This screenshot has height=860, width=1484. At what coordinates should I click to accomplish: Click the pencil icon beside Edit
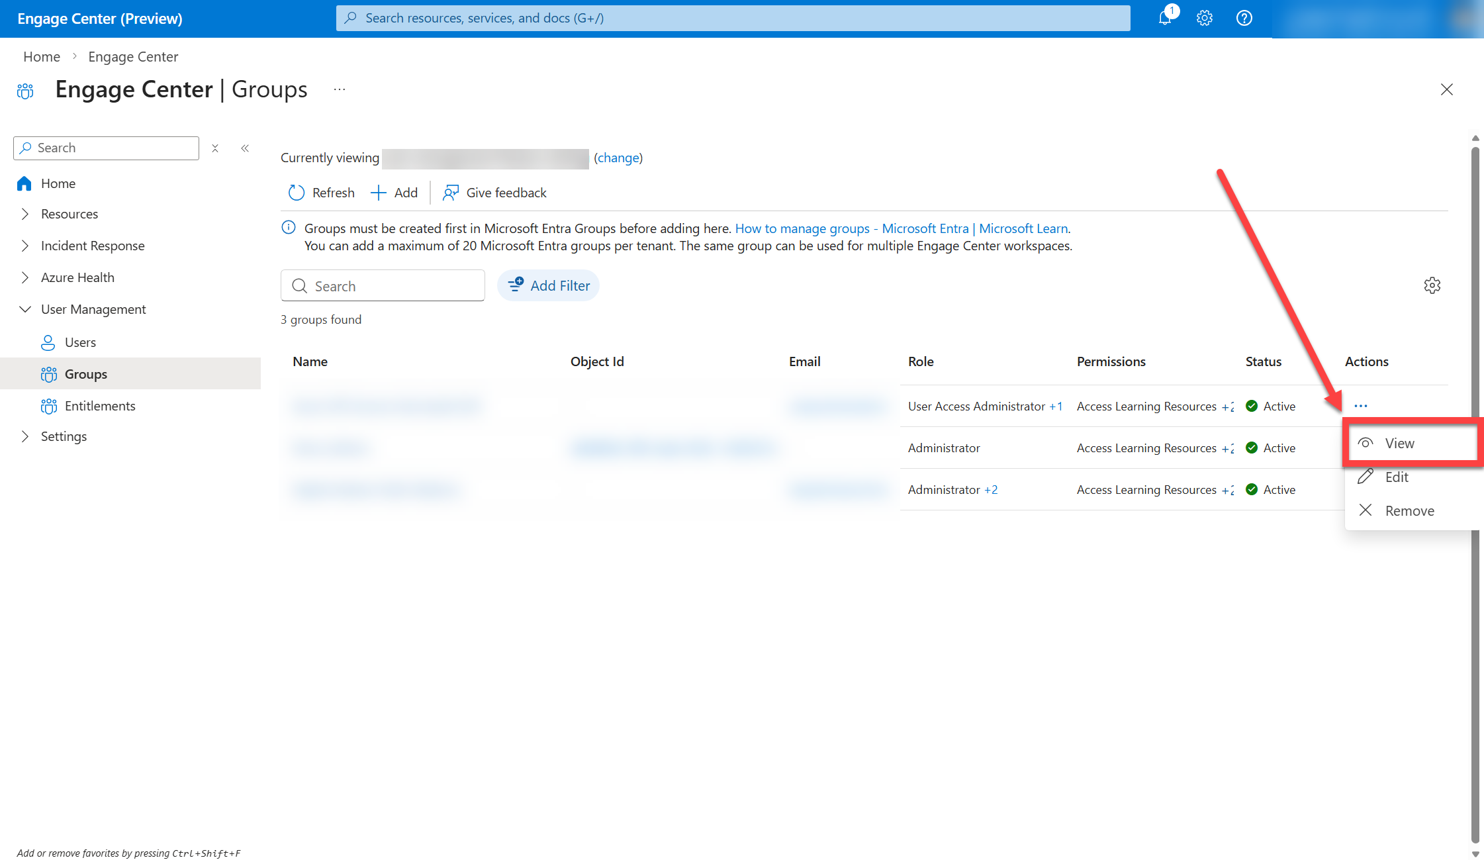tap(1366, 477)
